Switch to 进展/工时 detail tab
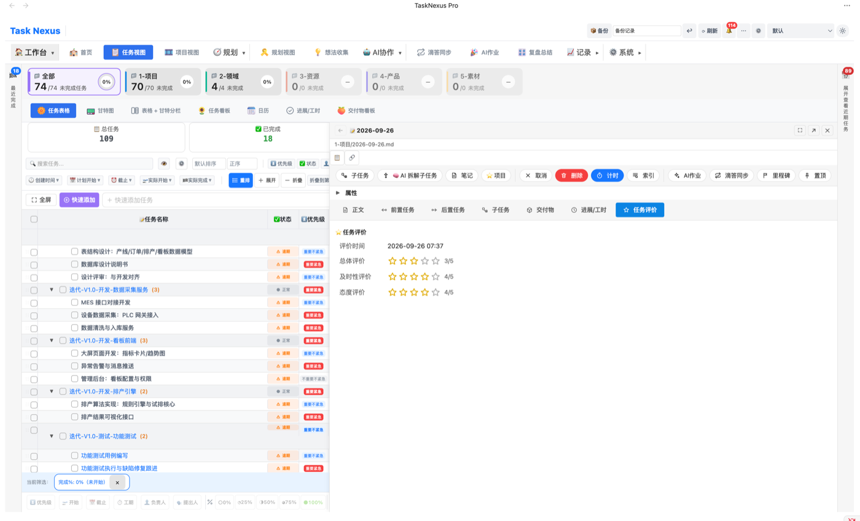The width and height of the screenshot is (860, 521). (x=588, y=210)
